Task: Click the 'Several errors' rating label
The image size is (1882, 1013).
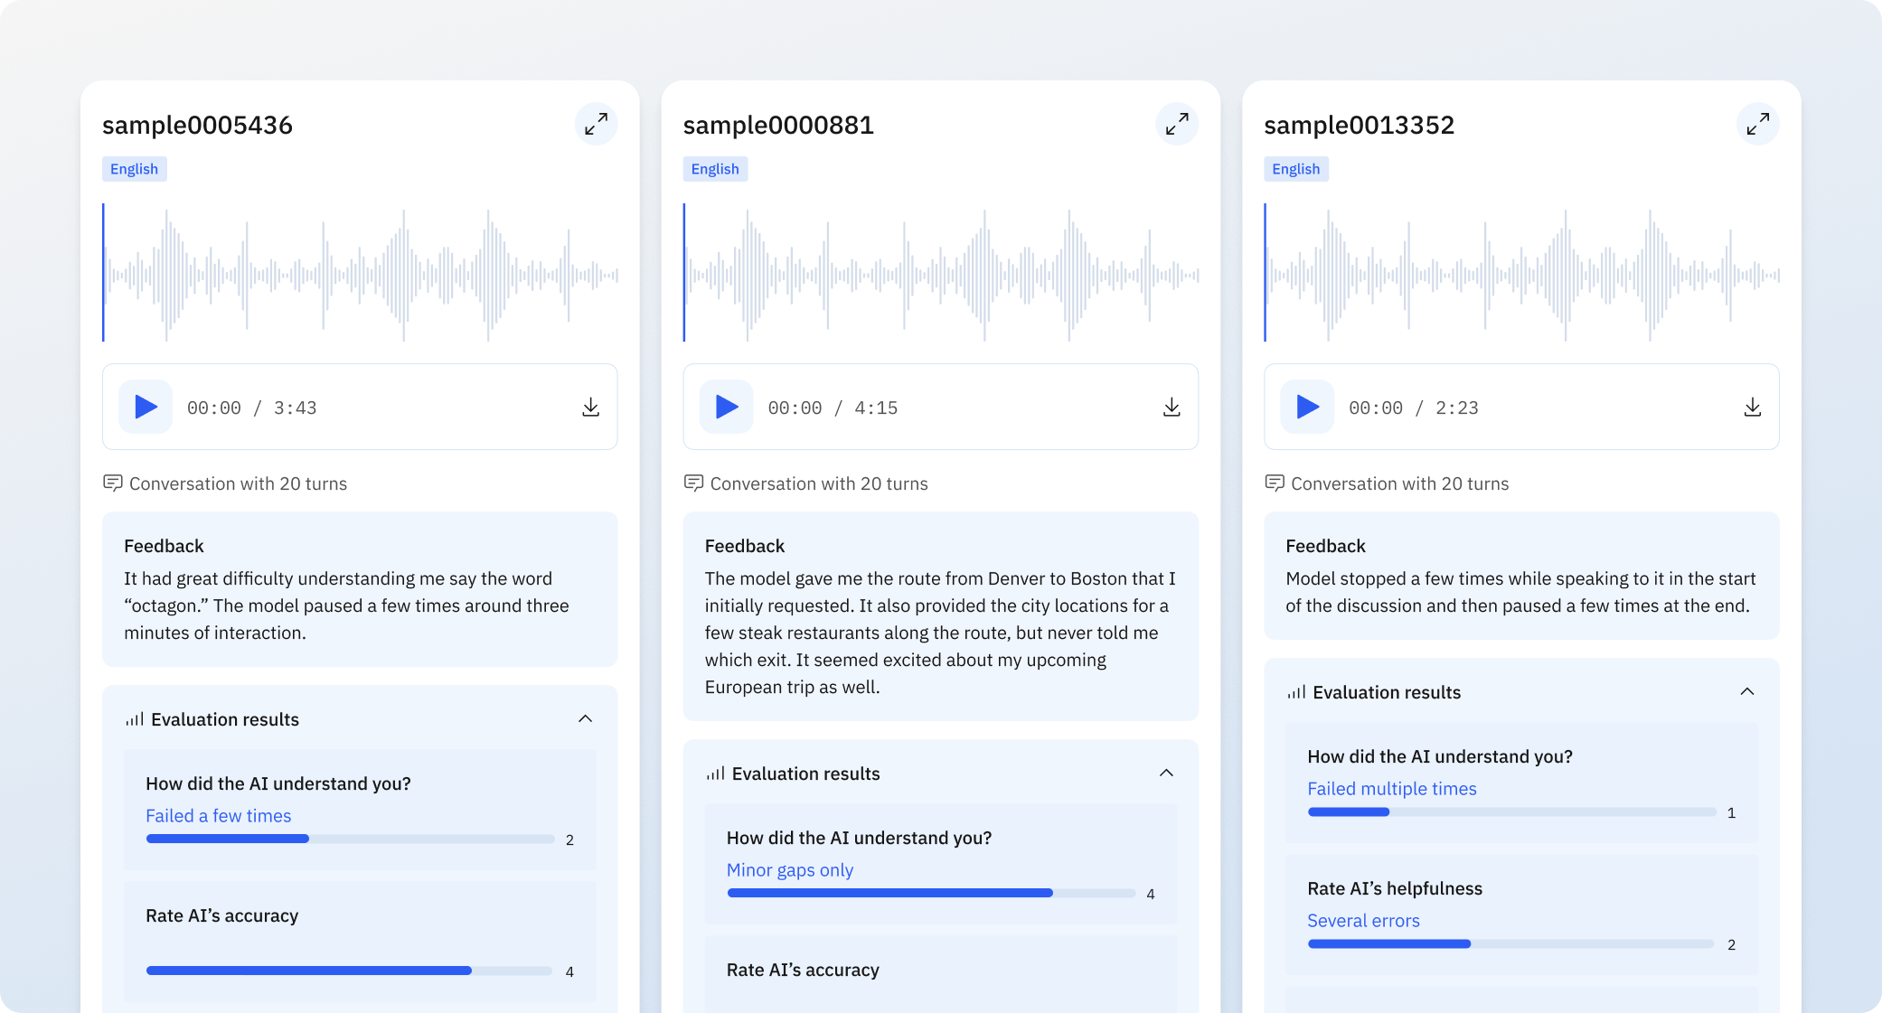Action: 1363,921
